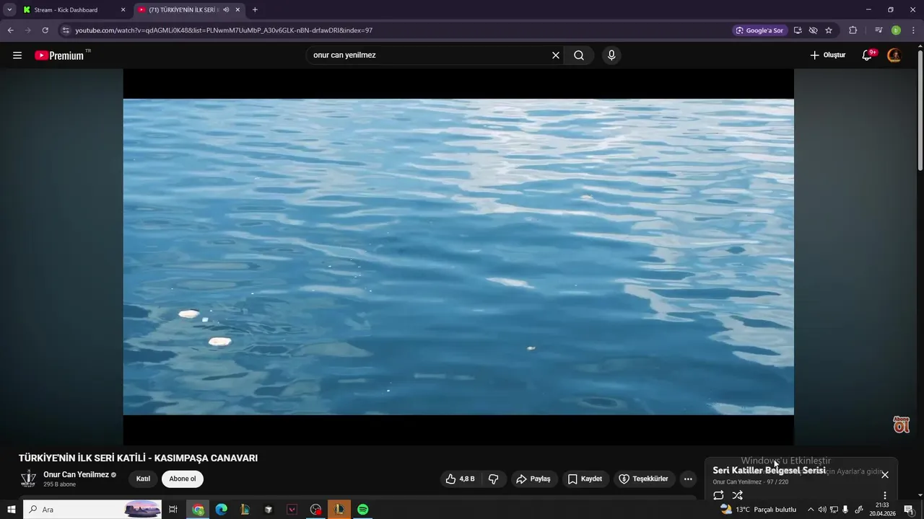Click the browser address bar URL
Image resolution: width=924 pixels, height=519 pixels.
click(224, 30)
